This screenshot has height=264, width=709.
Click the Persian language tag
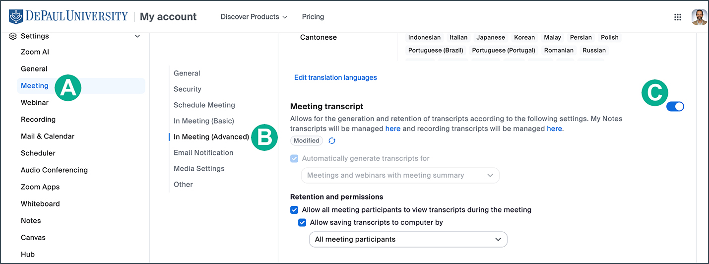tap(581, 37)
